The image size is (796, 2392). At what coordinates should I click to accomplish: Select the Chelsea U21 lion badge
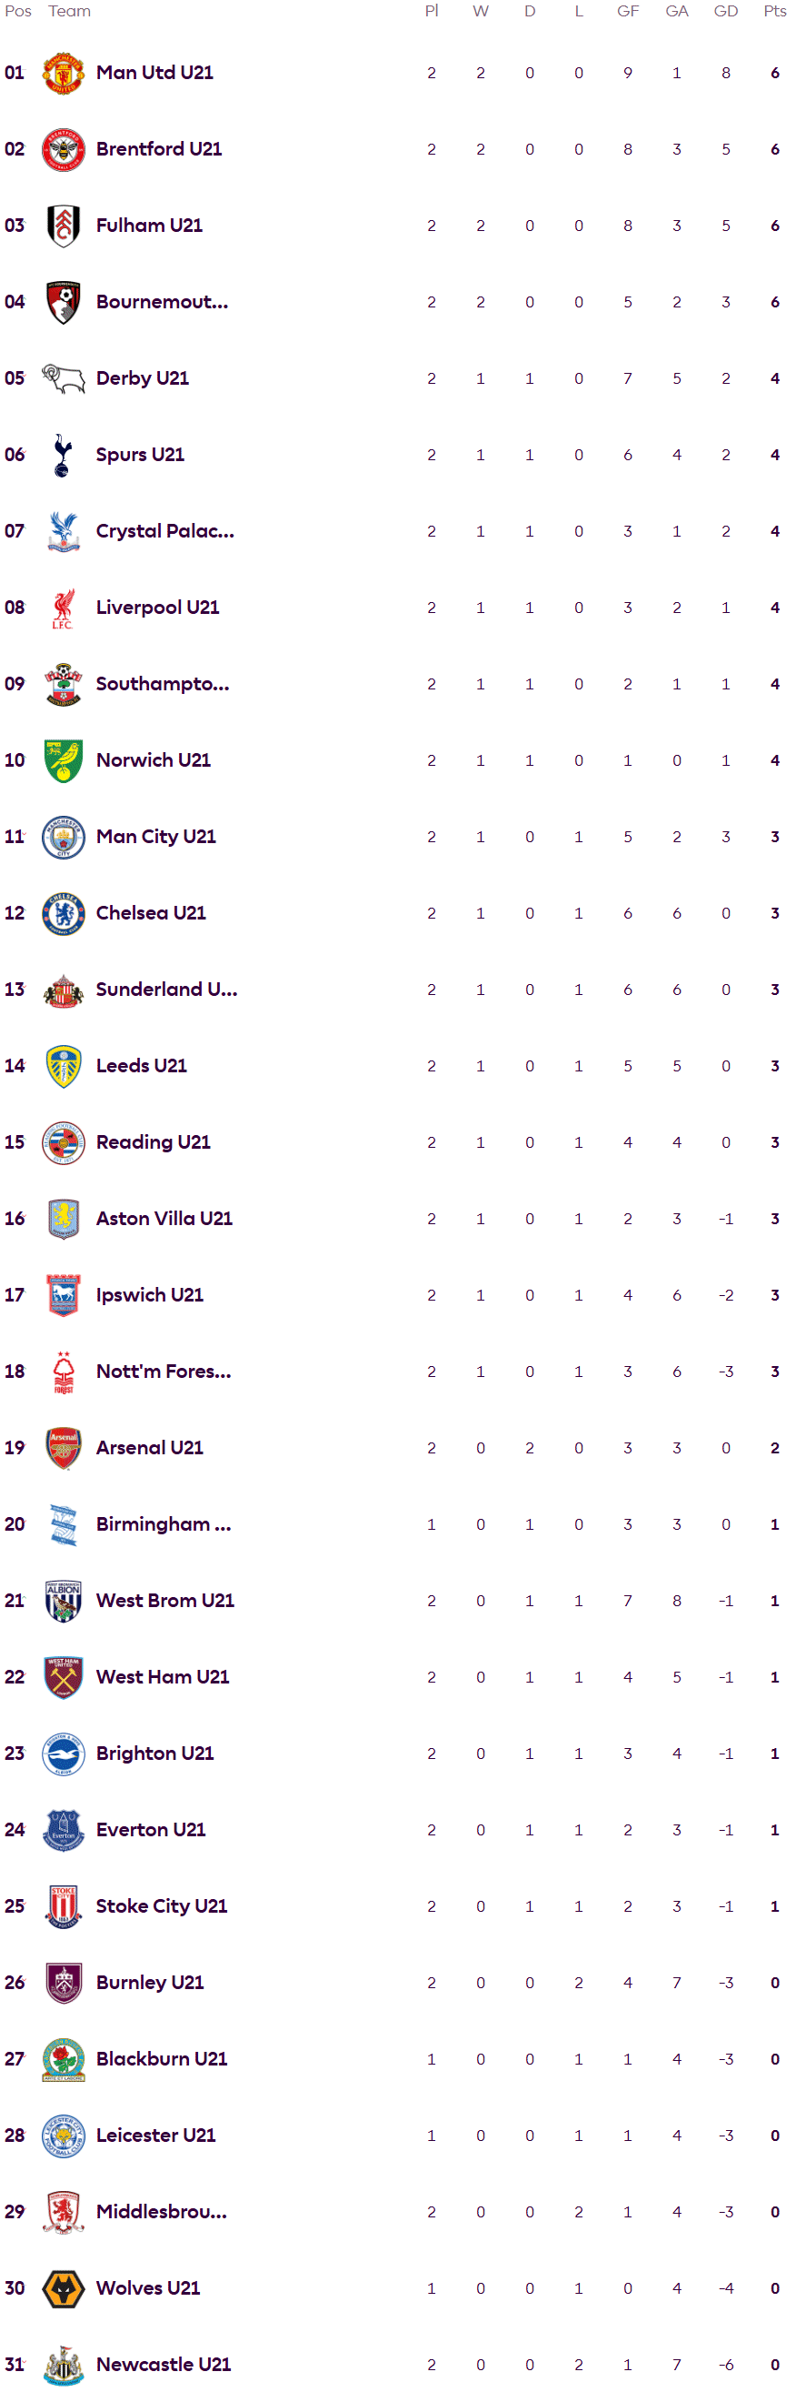(x=63, y=914)
